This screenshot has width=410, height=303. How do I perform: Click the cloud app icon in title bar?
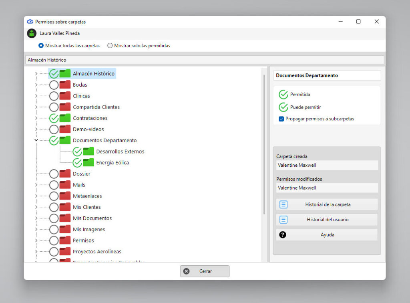tap(30, 22)
